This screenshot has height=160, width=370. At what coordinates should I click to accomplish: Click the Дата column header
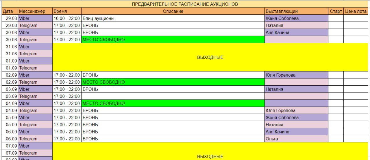(x=10, y=11)
